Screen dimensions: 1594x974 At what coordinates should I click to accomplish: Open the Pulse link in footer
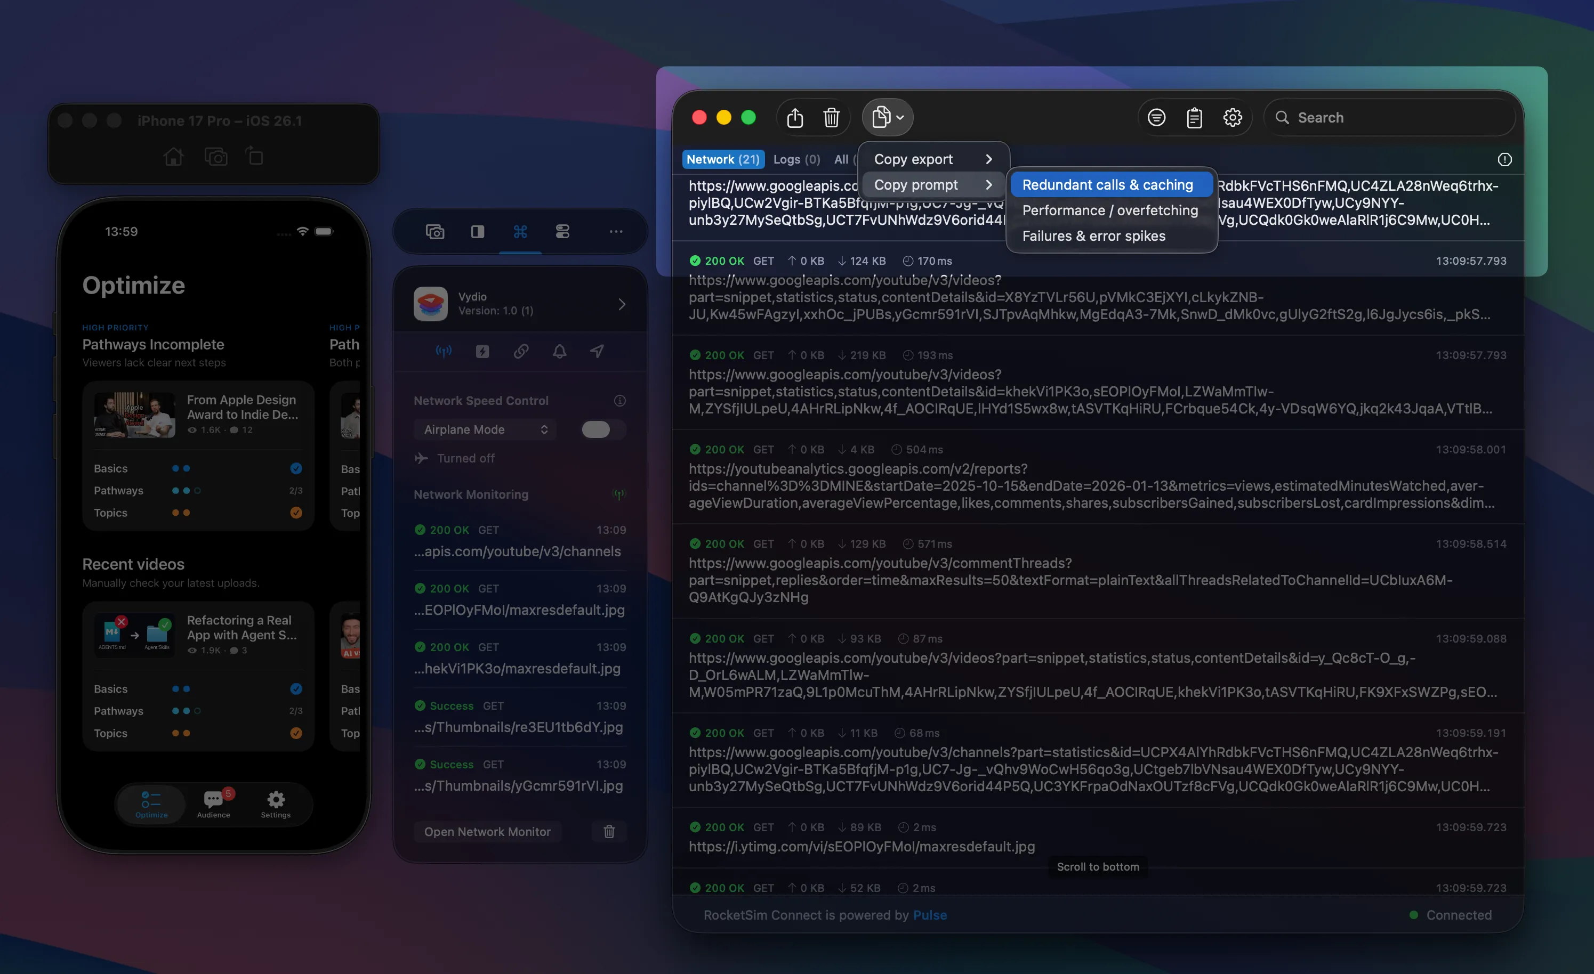point(930,915)
